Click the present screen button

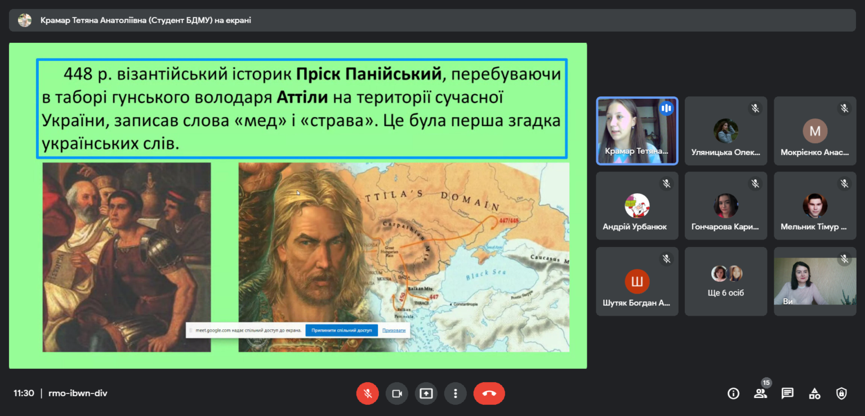pyautogui.click(x=426, y=393)
